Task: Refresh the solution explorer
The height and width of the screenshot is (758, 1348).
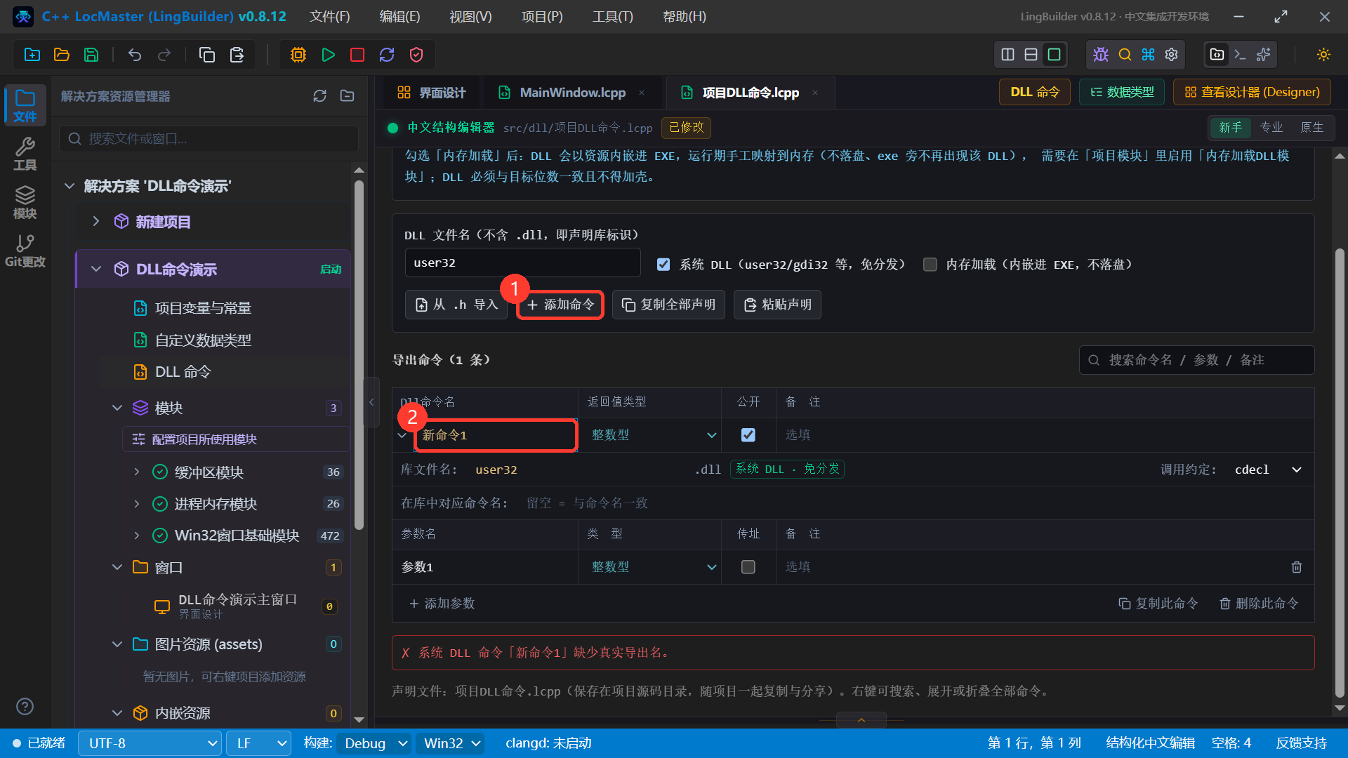Action: click(x=319, y=96)
